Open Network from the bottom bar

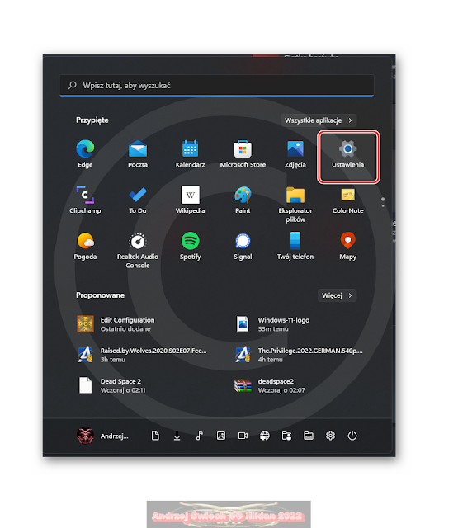coord(265,436)
